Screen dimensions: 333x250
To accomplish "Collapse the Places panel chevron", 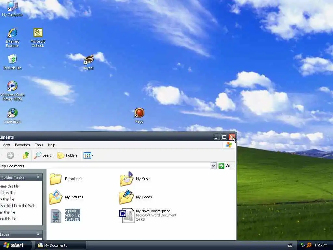I will coord(38,234).
